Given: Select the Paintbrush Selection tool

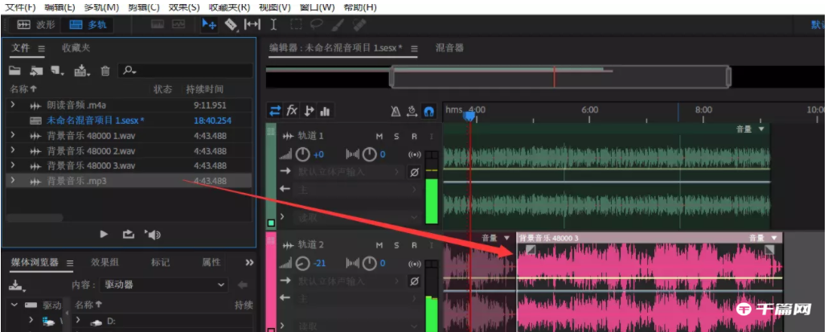Looking at the screenshot, I should [x=338, y=25].
